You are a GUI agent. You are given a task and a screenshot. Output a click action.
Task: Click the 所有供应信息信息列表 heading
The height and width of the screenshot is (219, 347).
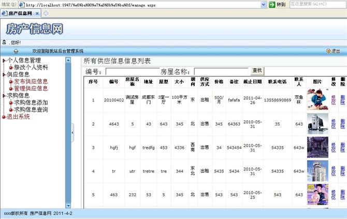(x=117, y=61)
